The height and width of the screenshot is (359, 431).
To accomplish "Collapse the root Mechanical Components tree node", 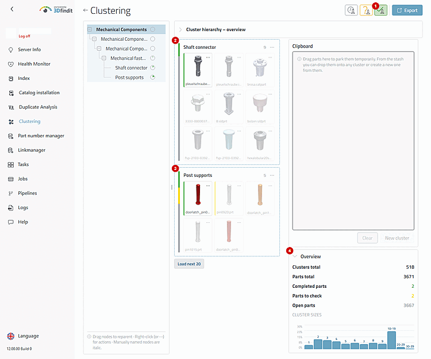I will click(x=90, y=29).
